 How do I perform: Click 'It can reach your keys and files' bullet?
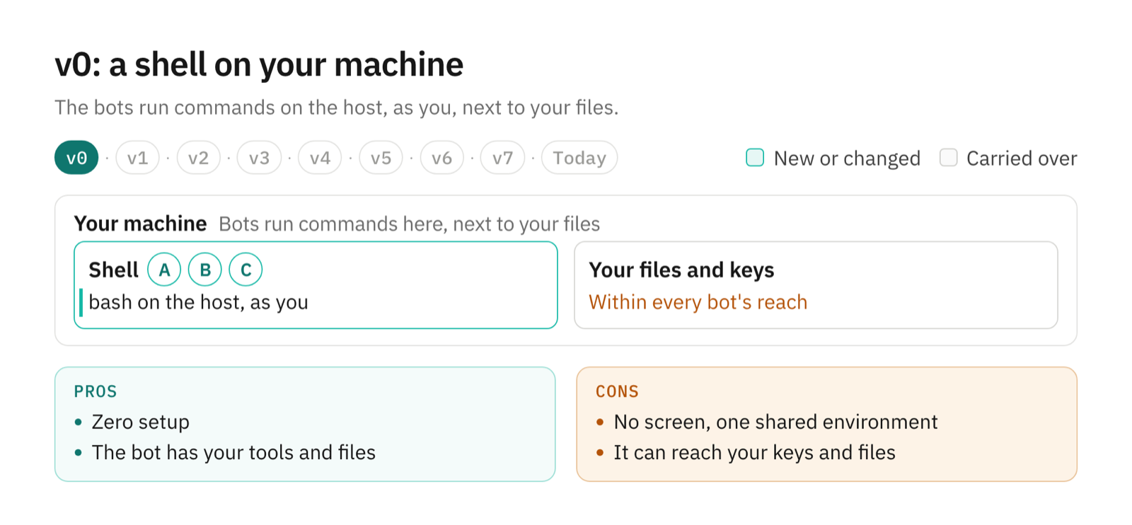coord(754,453)
